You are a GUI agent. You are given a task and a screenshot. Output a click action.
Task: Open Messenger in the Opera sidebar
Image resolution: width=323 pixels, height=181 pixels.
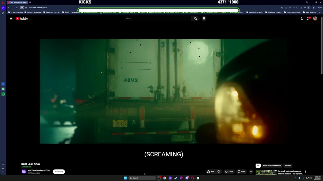coord(3,84)
